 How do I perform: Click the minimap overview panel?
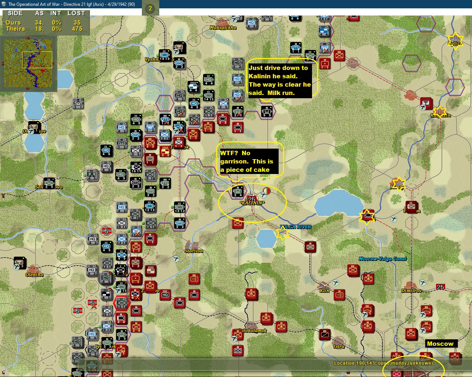(28, 63)
